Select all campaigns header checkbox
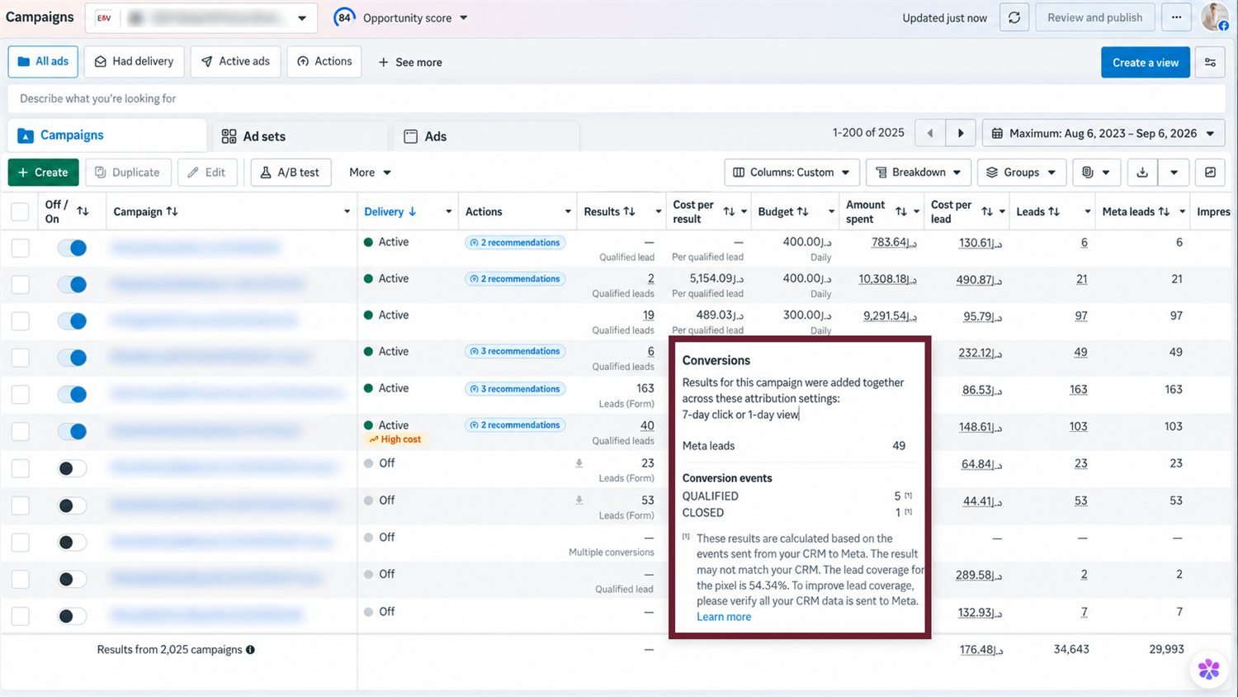This screenshot has width=1238, height=697. pos(20,211)
